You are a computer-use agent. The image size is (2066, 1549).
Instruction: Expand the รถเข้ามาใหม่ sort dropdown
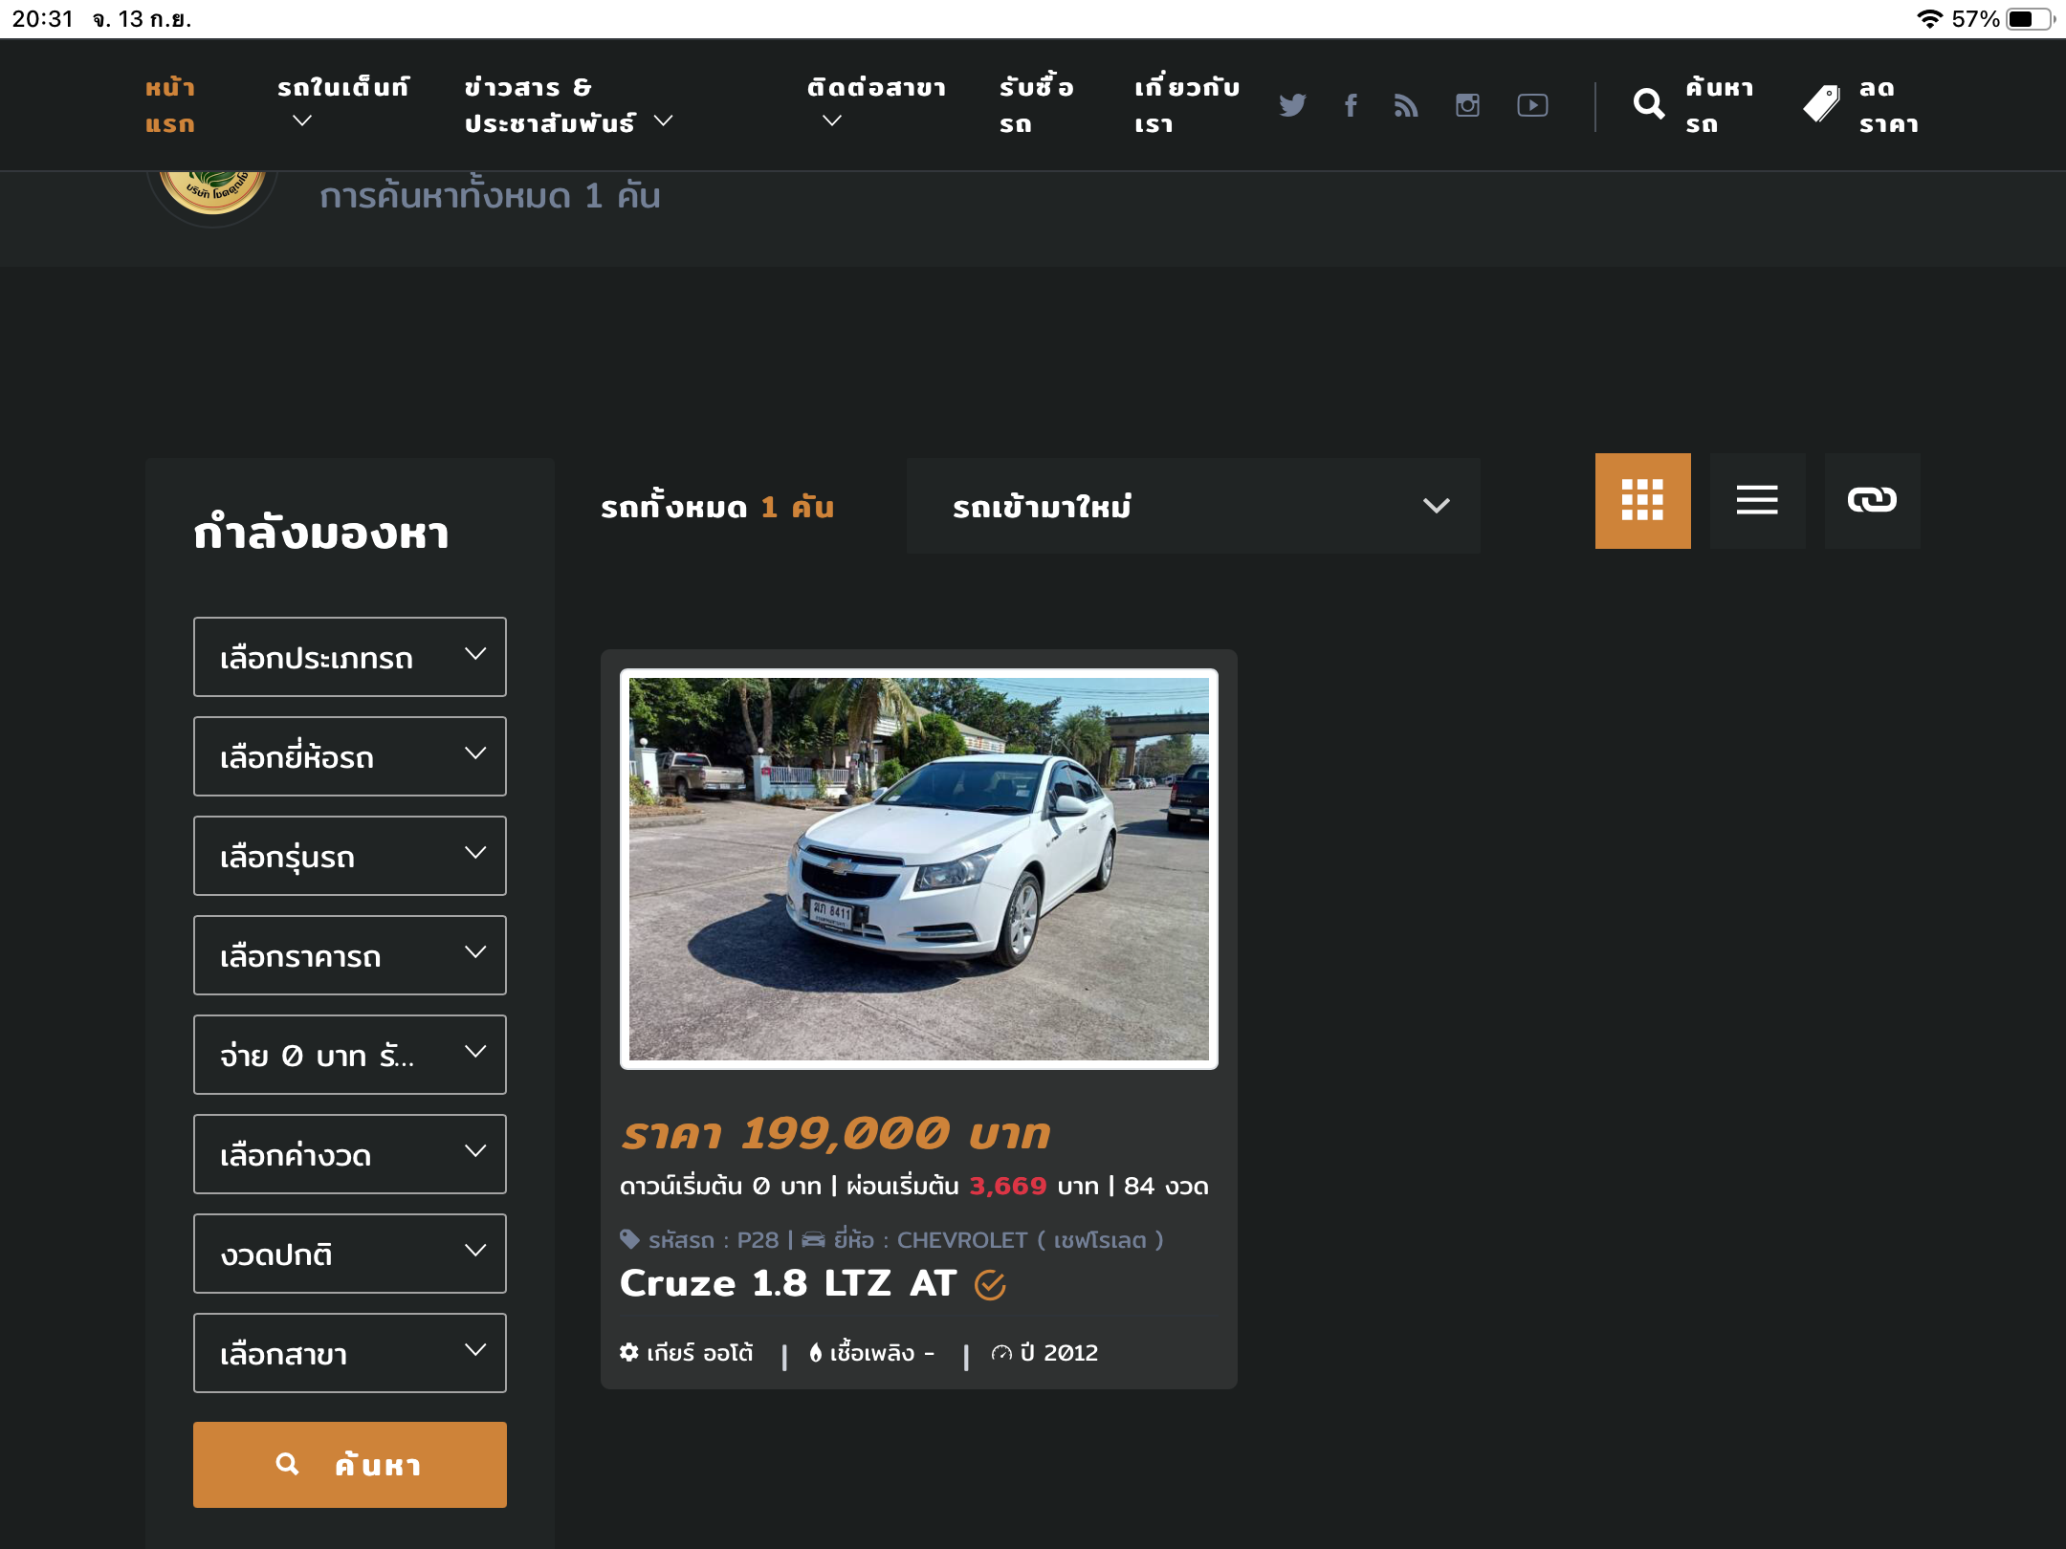tap(1193, 506)
